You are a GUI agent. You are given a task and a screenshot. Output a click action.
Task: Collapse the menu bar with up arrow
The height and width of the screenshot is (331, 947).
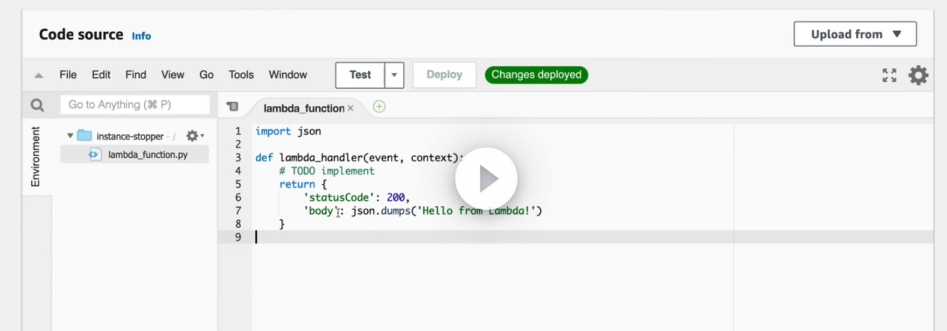pos(38,76)
